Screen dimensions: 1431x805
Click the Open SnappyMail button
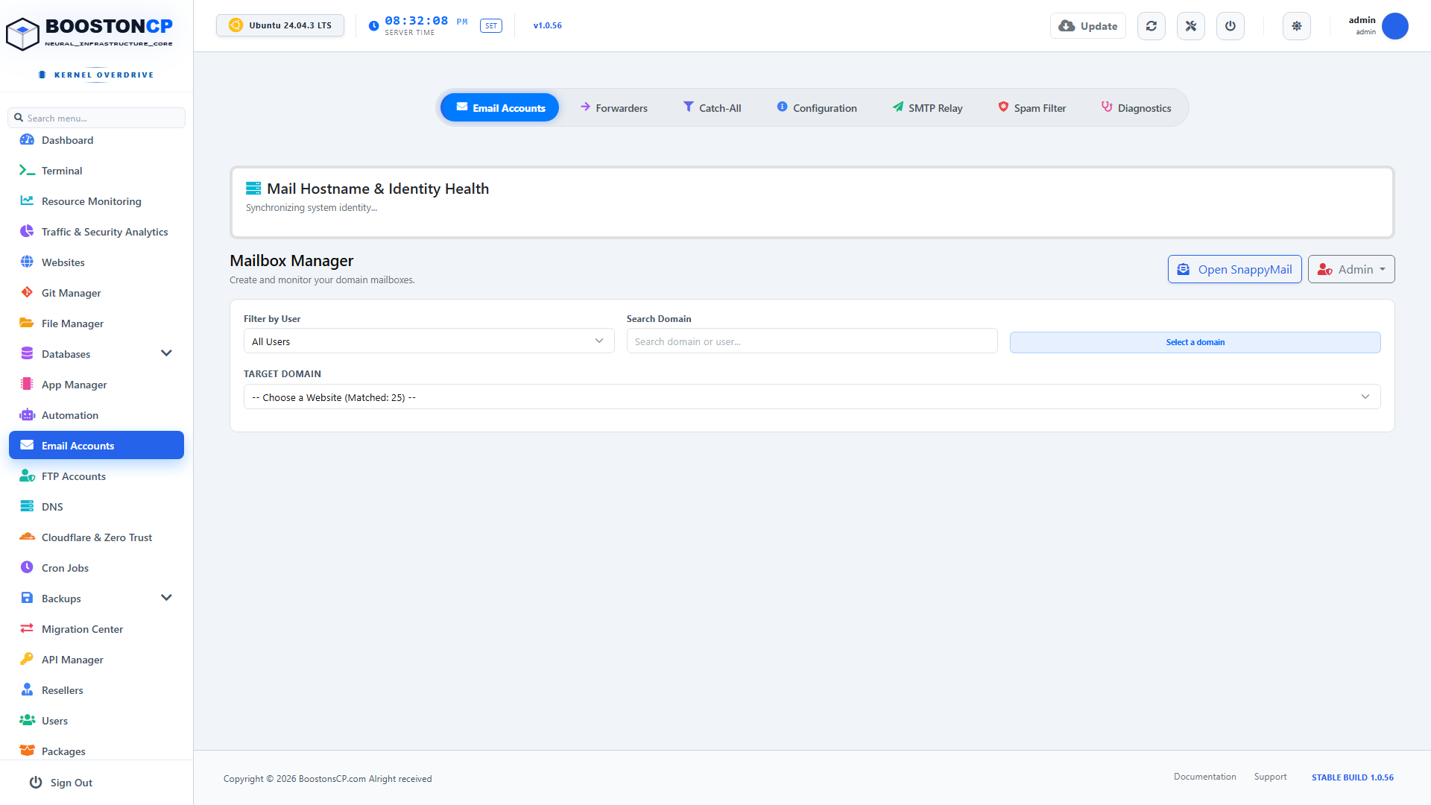pyautogui.click(x=1234, y=270)
